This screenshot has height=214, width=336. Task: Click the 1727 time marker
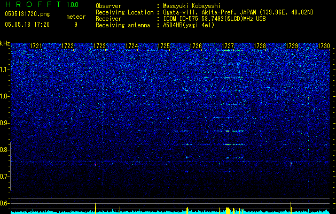click(228, 46)
